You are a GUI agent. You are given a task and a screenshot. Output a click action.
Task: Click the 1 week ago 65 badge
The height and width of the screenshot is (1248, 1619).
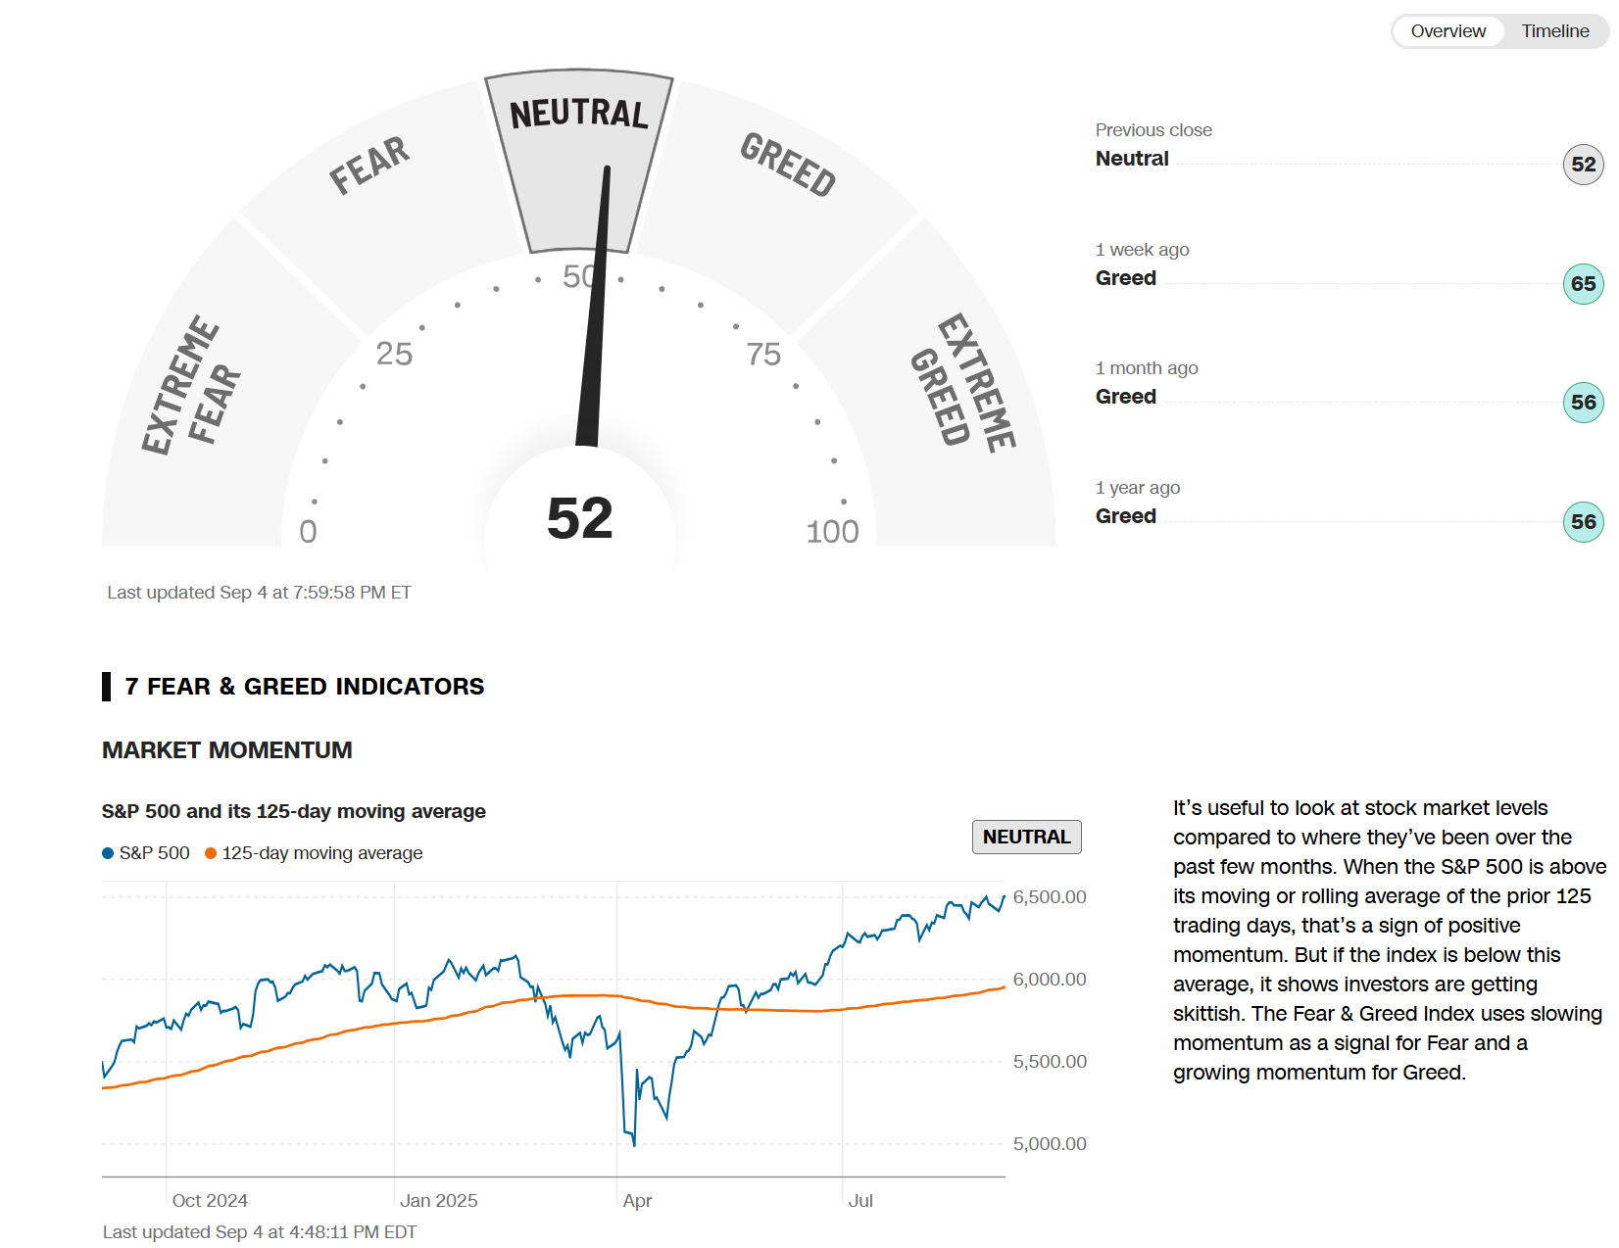click(x=1583, y=284)
